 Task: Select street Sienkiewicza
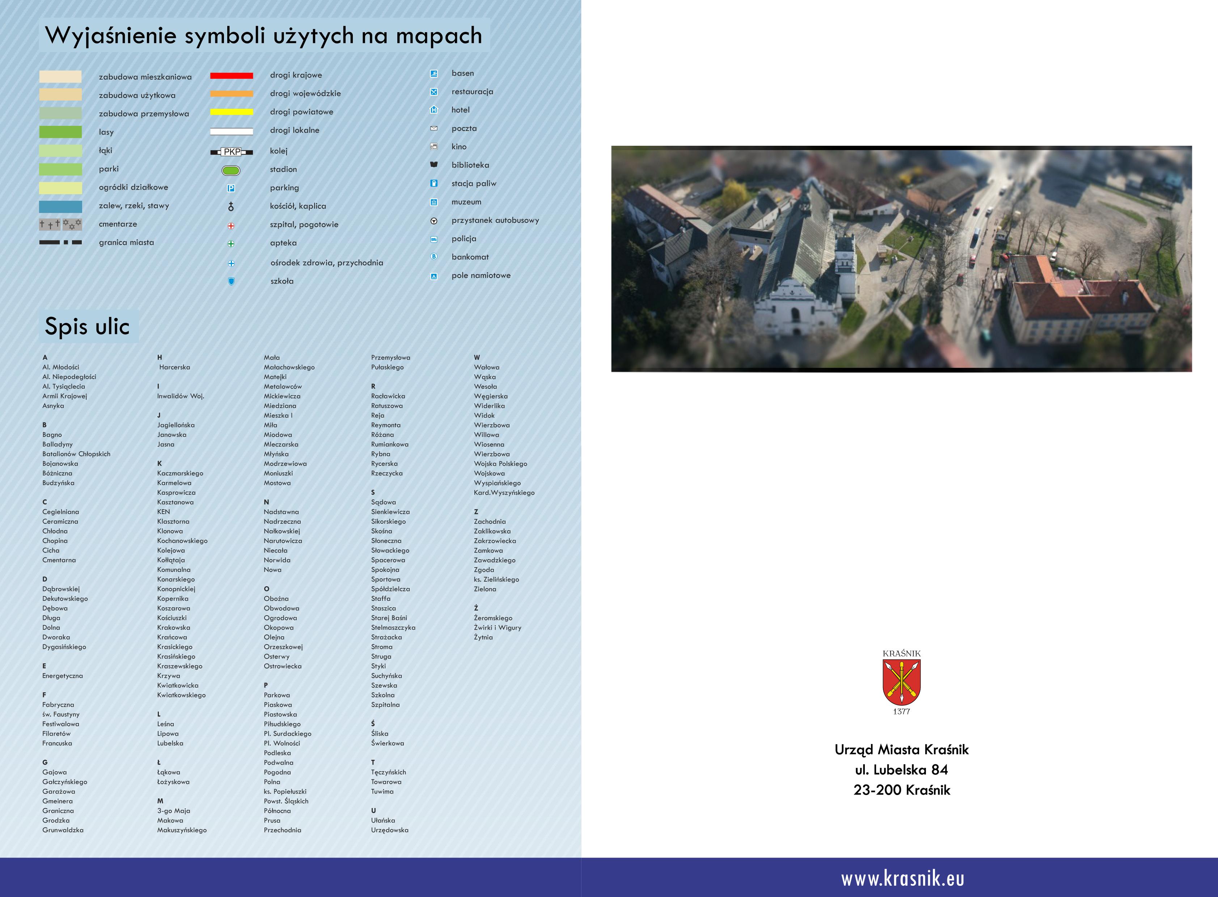click(390, 512)
